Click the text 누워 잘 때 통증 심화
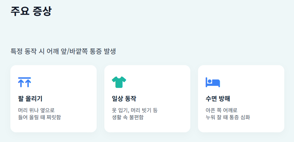This screenshot has height=142, width=294. click(x=228, y=118)
